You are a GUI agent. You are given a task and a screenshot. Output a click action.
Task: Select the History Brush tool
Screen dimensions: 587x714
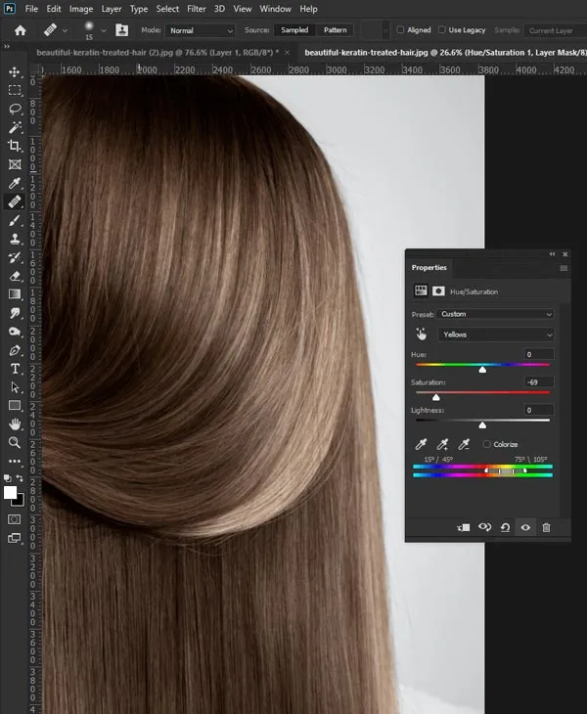click(x=15, y=257)
